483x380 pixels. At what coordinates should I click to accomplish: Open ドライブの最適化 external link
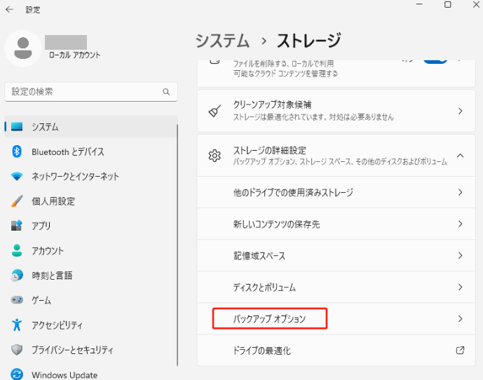pos(460,350)
